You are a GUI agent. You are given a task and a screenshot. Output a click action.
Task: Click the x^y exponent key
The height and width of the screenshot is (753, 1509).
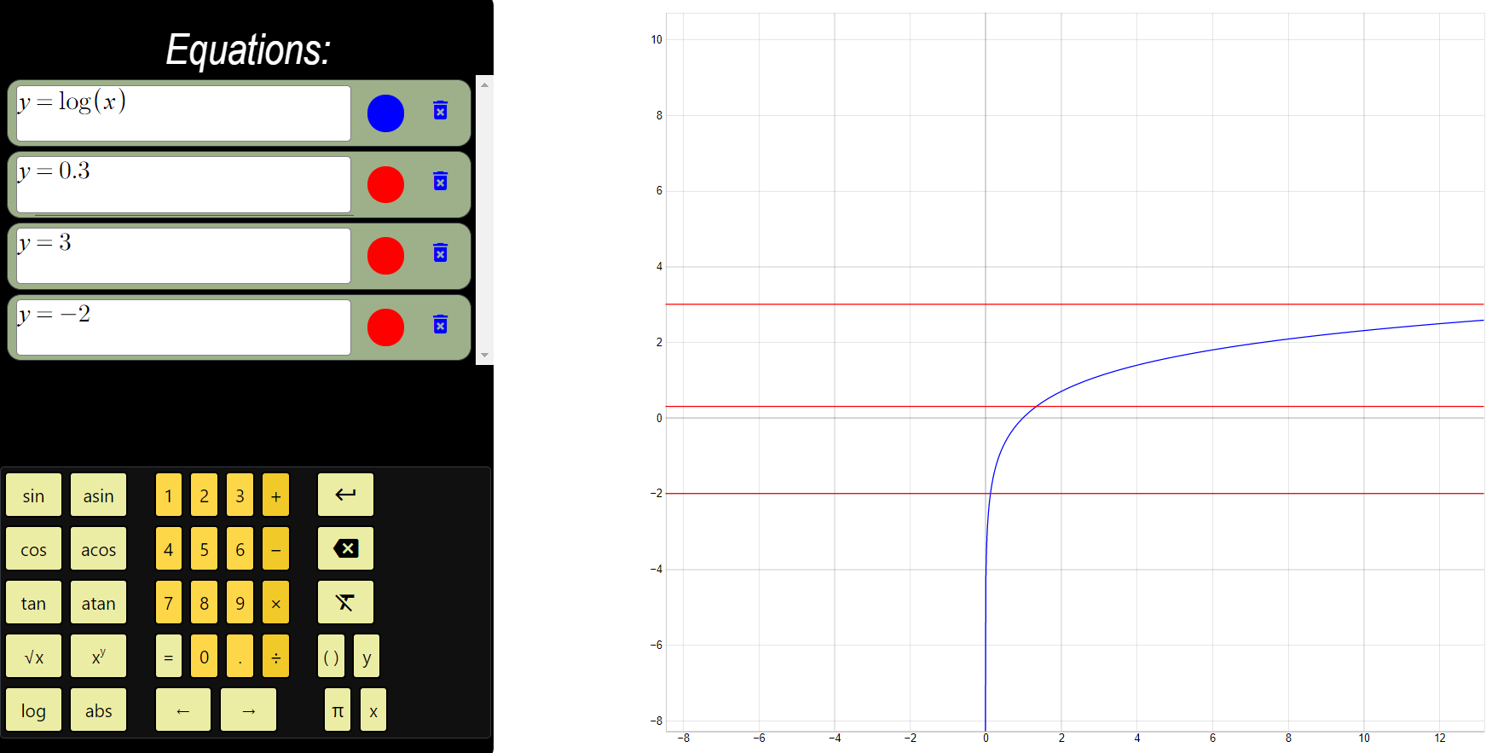(98, 657)
